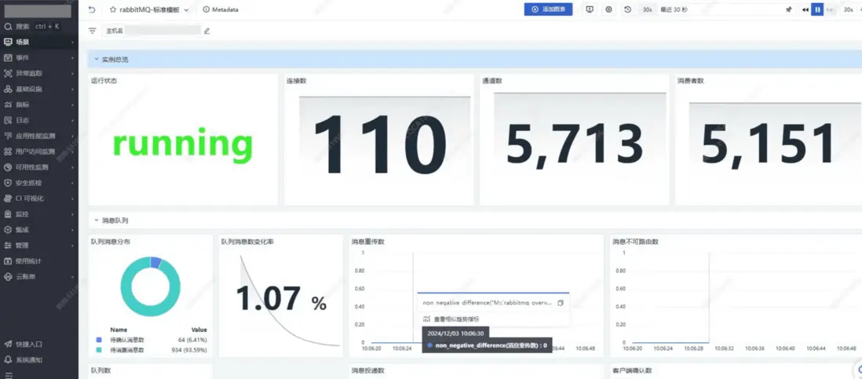Collapse the 消息队列 section
862x379 pixels.
point(97,220)
